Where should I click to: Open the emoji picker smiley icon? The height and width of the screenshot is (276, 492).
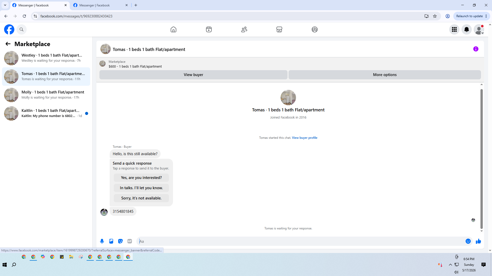click(468, 241)
